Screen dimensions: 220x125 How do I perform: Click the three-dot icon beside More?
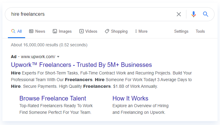136,31
